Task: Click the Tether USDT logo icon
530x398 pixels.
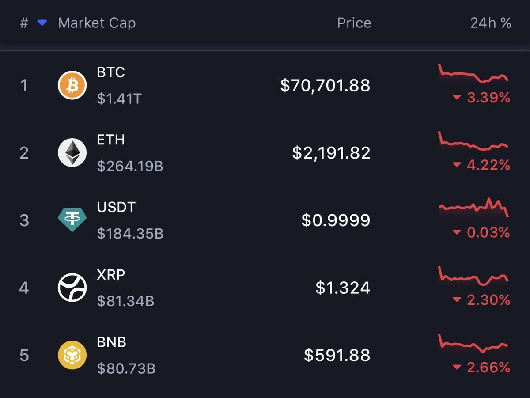Action: click(x=72, y=220)
